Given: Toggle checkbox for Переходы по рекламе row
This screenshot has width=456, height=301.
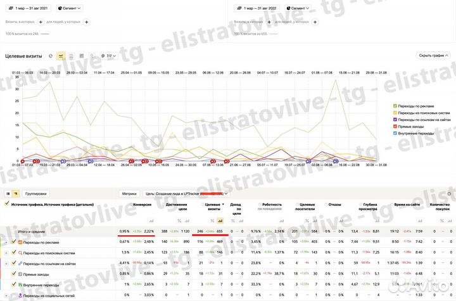Looking at the screenshot, I should pyautogui.click(x=13, y=241).
